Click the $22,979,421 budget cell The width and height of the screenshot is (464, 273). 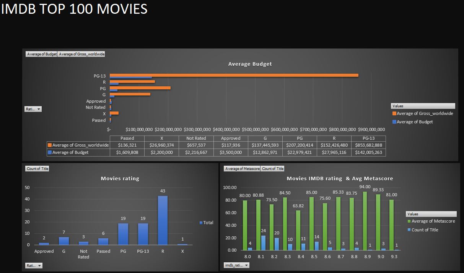(300, 152)
